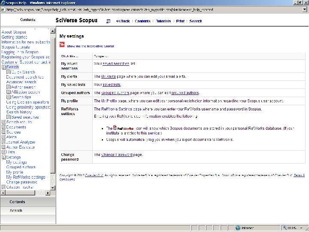The height and width of the screenshot is (232, 309).
Task: Open the Change Password page link
Action: point(117,155)
